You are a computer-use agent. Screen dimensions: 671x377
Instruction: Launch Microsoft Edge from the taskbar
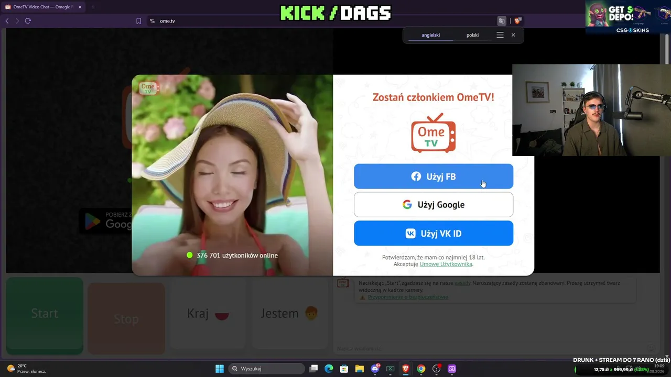[x=329, y=369]
